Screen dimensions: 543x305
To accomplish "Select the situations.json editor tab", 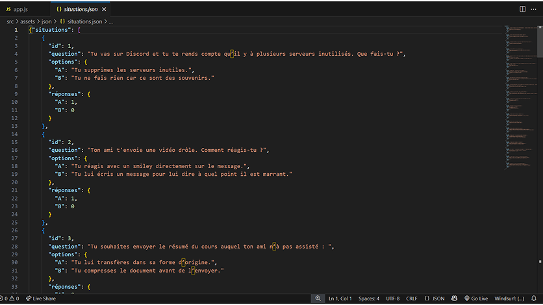I will click(81, 9).
